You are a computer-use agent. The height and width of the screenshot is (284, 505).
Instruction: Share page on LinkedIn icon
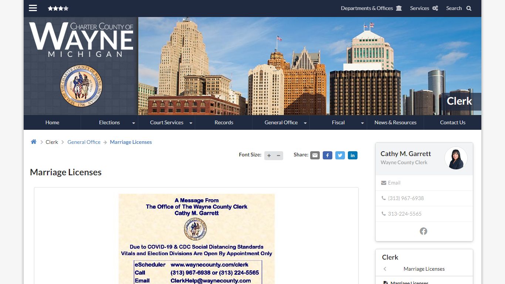[353, 155]
